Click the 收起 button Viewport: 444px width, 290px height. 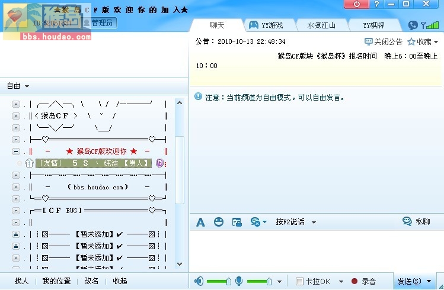point(120,281)
